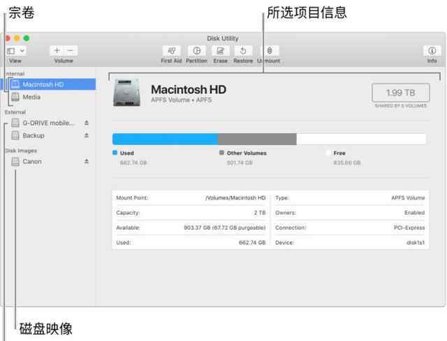Click the Disk Images section header
The width and height of the screenshot is (447, 341).
21,151
